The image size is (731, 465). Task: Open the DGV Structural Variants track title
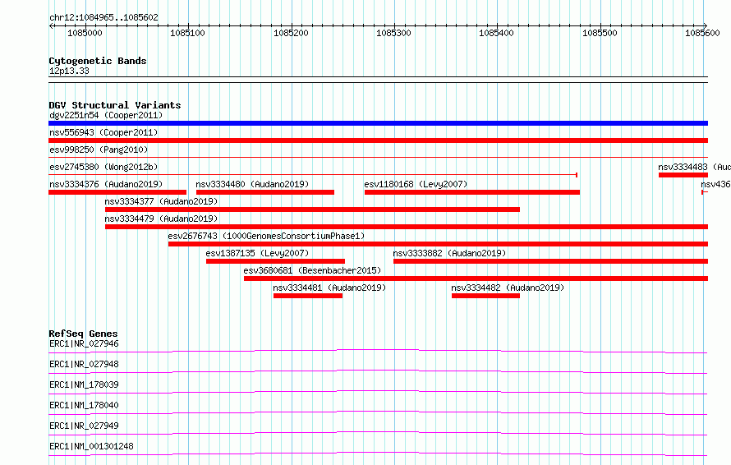[x=115, y=105]
